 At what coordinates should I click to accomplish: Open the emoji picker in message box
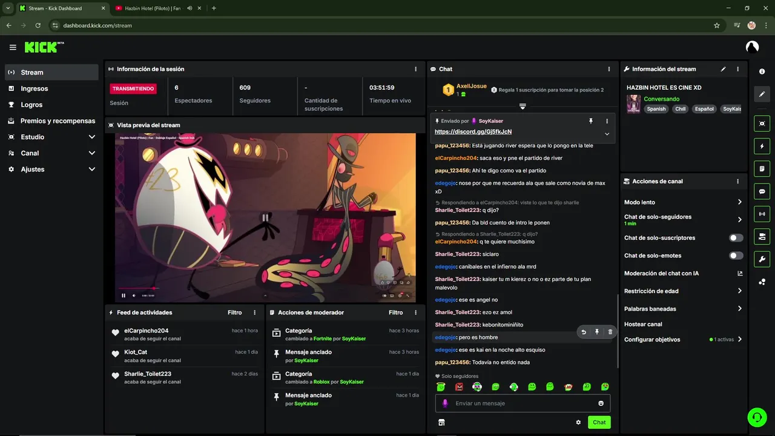[601, 403]
